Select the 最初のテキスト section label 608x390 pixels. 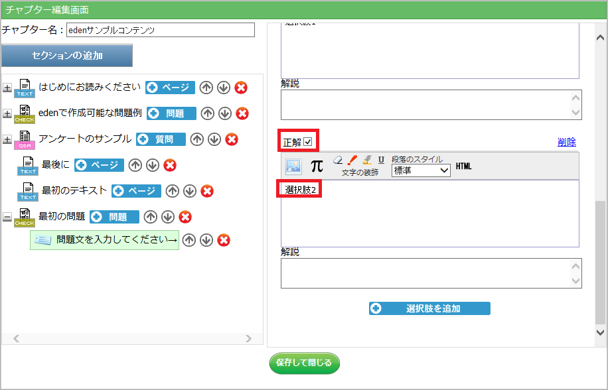74,190
